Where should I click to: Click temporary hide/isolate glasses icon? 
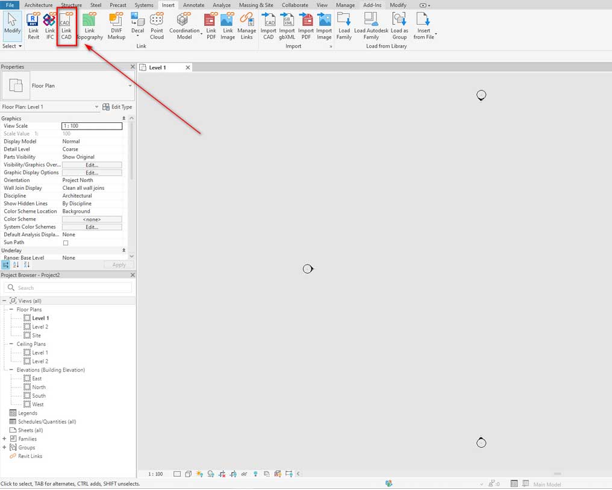pos(244,474)
